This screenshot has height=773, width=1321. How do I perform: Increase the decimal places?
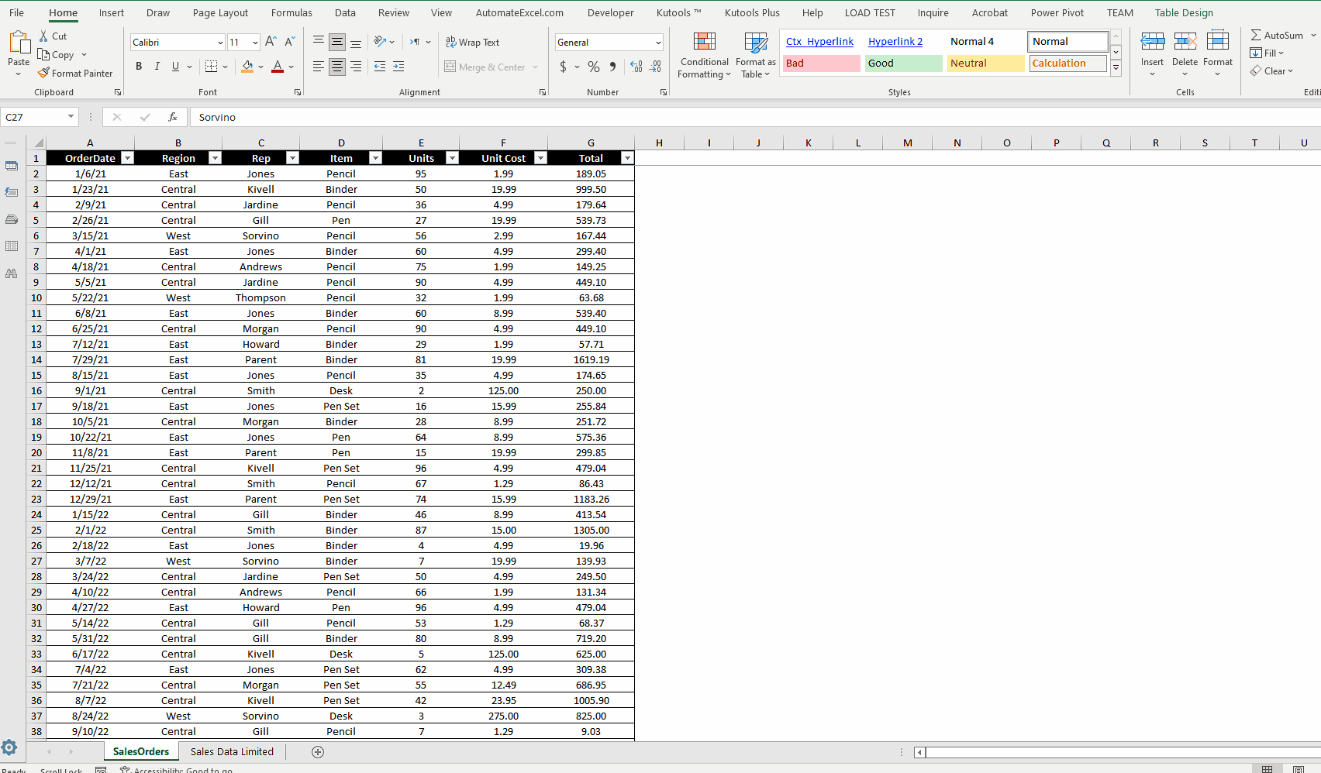pos(636,67)
